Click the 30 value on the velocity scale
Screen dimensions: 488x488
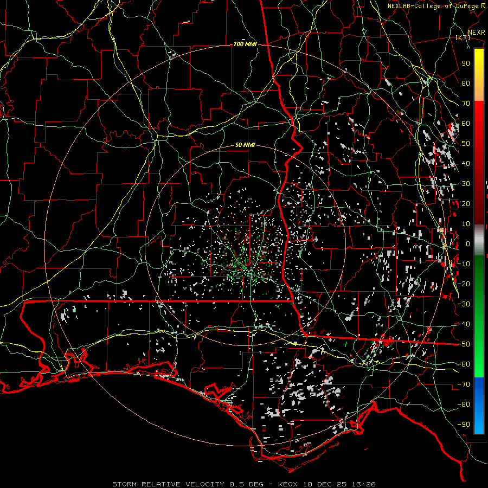click(466, 184)
